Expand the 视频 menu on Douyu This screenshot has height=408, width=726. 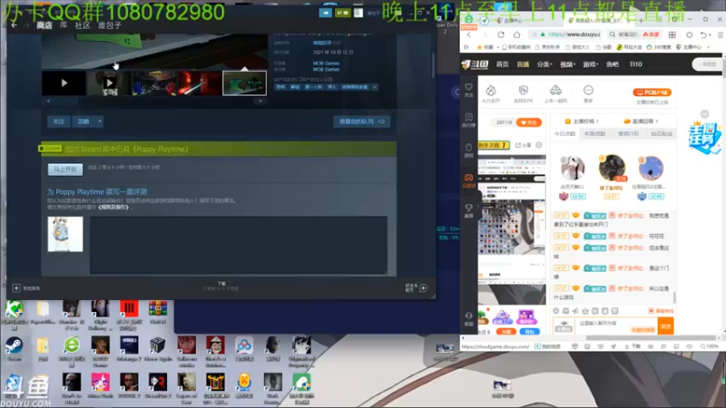click(x=568, y=64)
